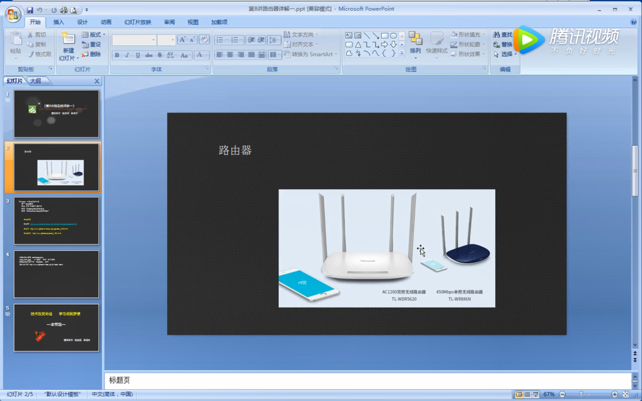Click the notes field 标题页

pyautogui.click(x=119, y=380)
